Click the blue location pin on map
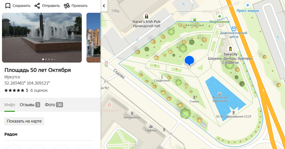Screen dimensions: 285x149 (189, 61)
